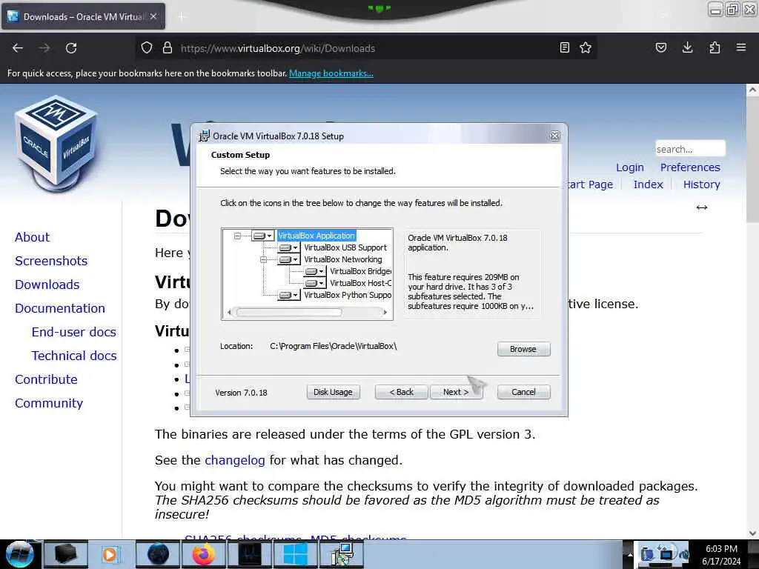
Task: Select VirtualBox Application tree item
Action: point(316,236)
